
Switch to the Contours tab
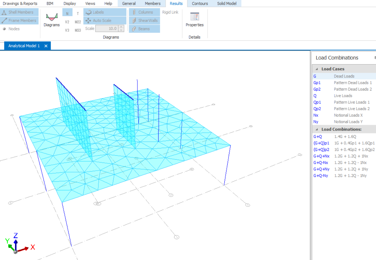200,3
